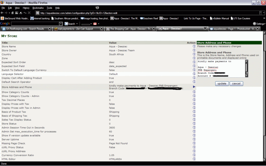Click the Reload arrows icon
The image size is (266, 166).
point(25,13)
